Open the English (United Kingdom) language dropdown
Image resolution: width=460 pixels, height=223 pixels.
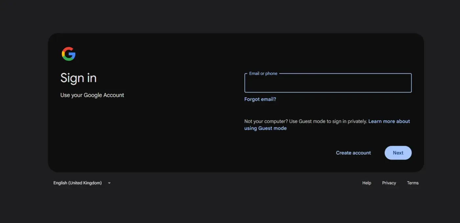pyautogui.click(x=82, y=183)
